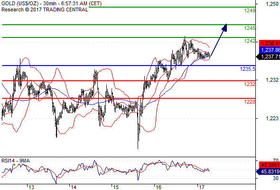The image size is (280, 190).
Task: Click the red 48.3951 RSI value tag
Action: [270, 165]
